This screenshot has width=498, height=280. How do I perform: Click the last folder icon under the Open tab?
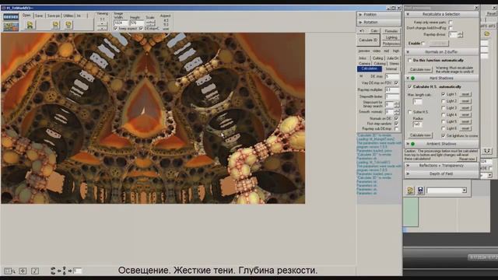pos(68,25)
